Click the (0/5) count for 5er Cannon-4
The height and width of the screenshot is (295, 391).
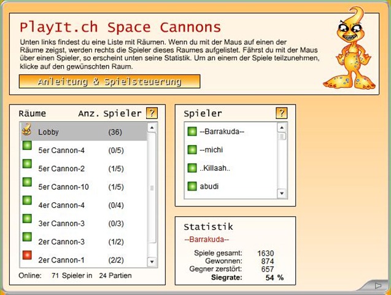(x=116, y=151)
